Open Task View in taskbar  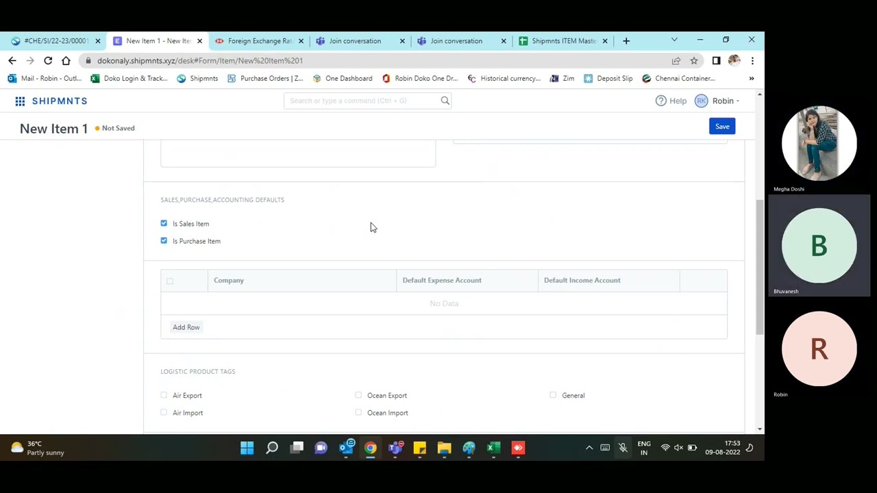pos(297,448)
